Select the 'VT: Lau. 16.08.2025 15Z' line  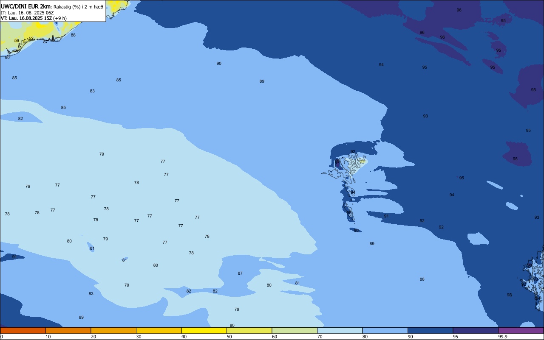[x=26, y=18]
